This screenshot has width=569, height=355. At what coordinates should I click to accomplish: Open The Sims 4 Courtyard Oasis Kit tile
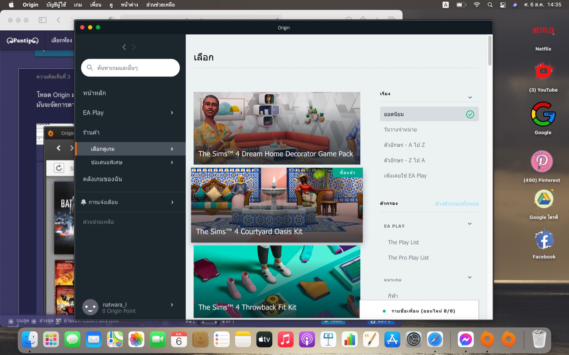(277, 205)
